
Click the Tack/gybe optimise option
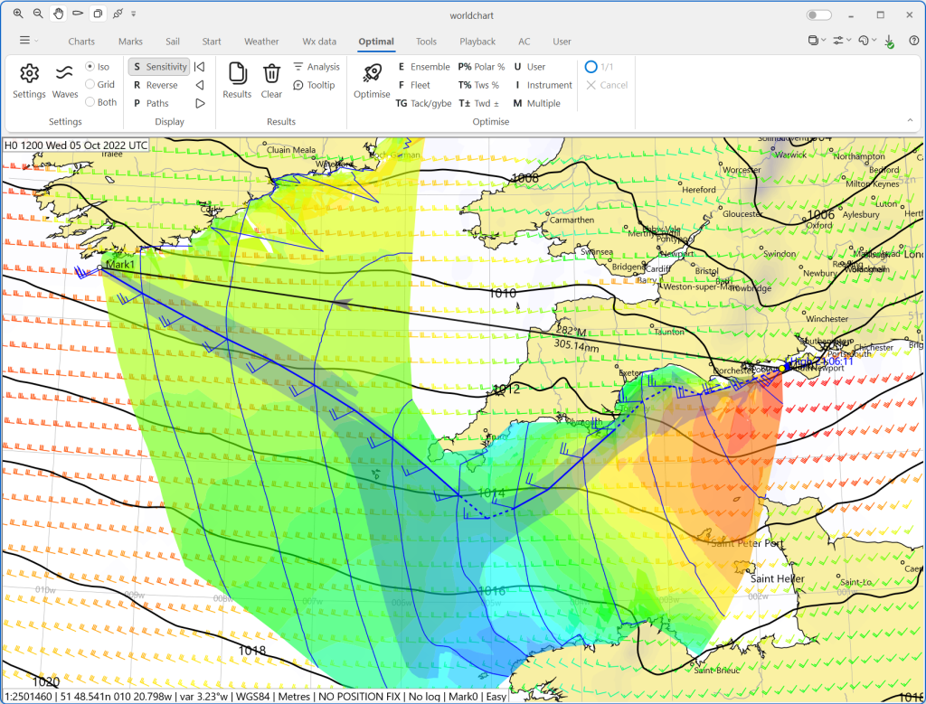(x=423, y=103)
